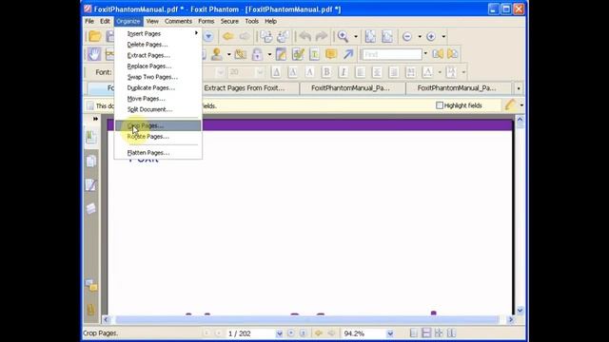Click the yellow previous view arrow in toolbar
Image resolution: width=609 pixels, height=342 pixels.
point(228,36)
